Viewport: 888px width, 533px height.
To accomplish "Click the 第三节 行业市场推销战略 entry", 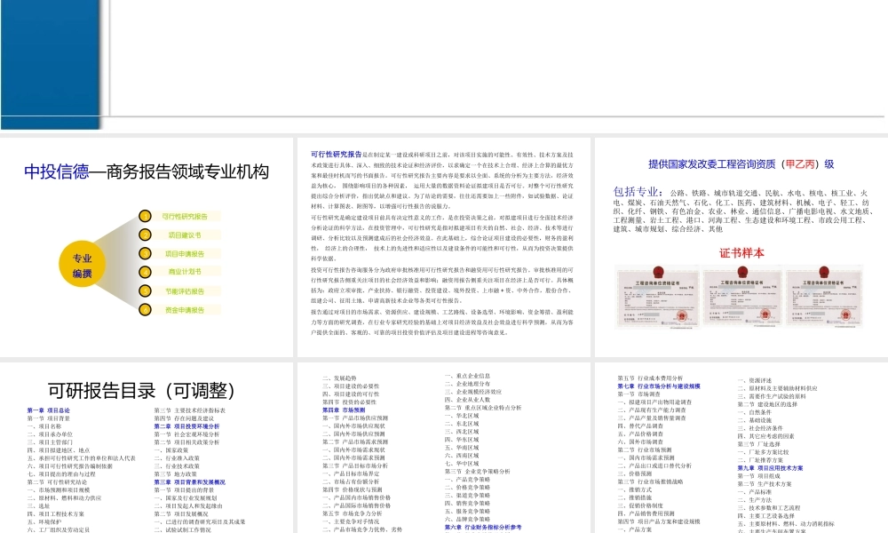I will (650, 481).
